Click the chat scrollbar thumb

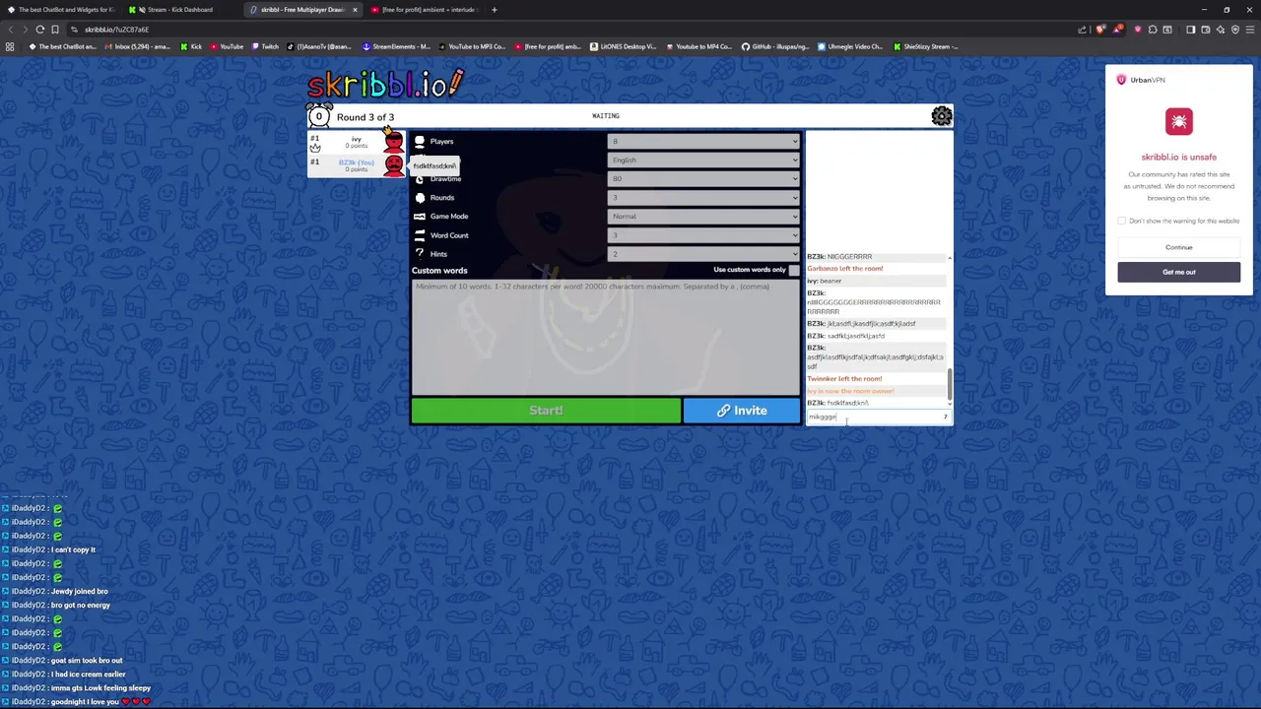pyautogui.click(x=950, y=385)
